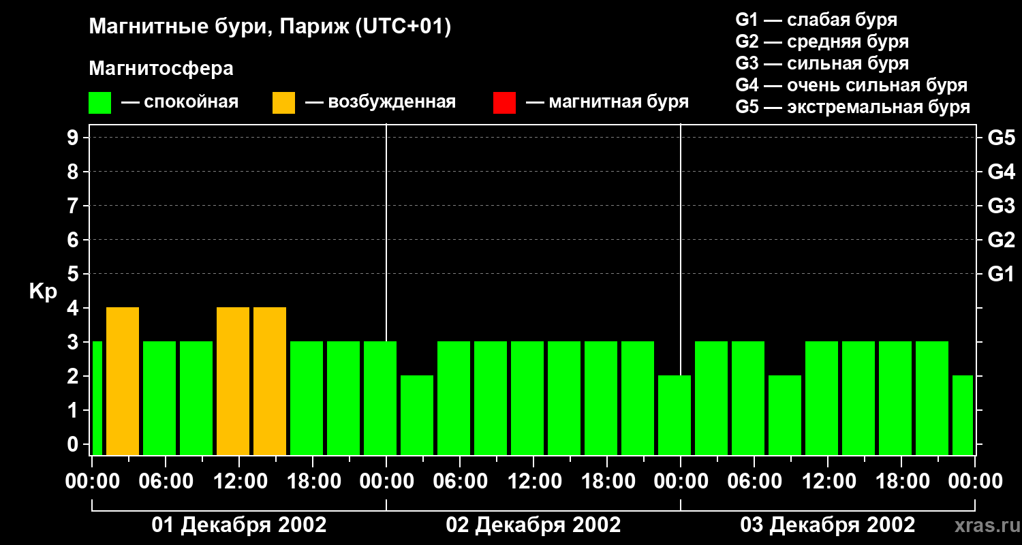Click the green bar at 18:00 on 01 December

tap(307, 398)
